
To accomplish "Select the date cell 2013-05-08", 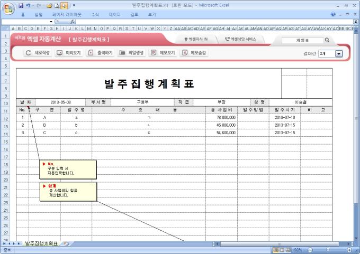I will pos(60,102).
